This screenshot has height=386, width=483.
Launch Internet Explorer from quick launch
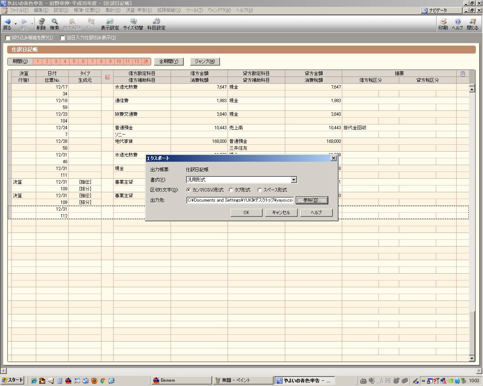pyautogui.click(x=34, y=381)
